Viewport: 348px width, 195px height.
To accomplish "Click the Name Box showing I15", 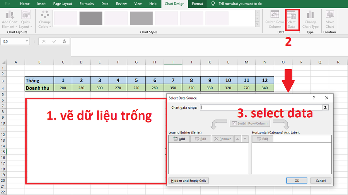I will tap(13, 41).
